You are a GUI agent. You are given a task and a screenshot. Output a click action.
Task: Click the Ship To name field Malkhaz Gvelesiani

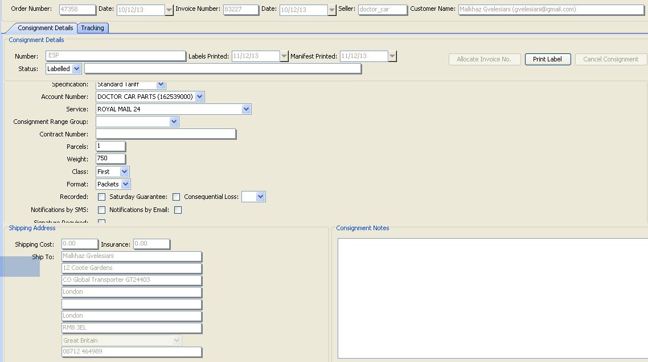[x=132, y=256]
